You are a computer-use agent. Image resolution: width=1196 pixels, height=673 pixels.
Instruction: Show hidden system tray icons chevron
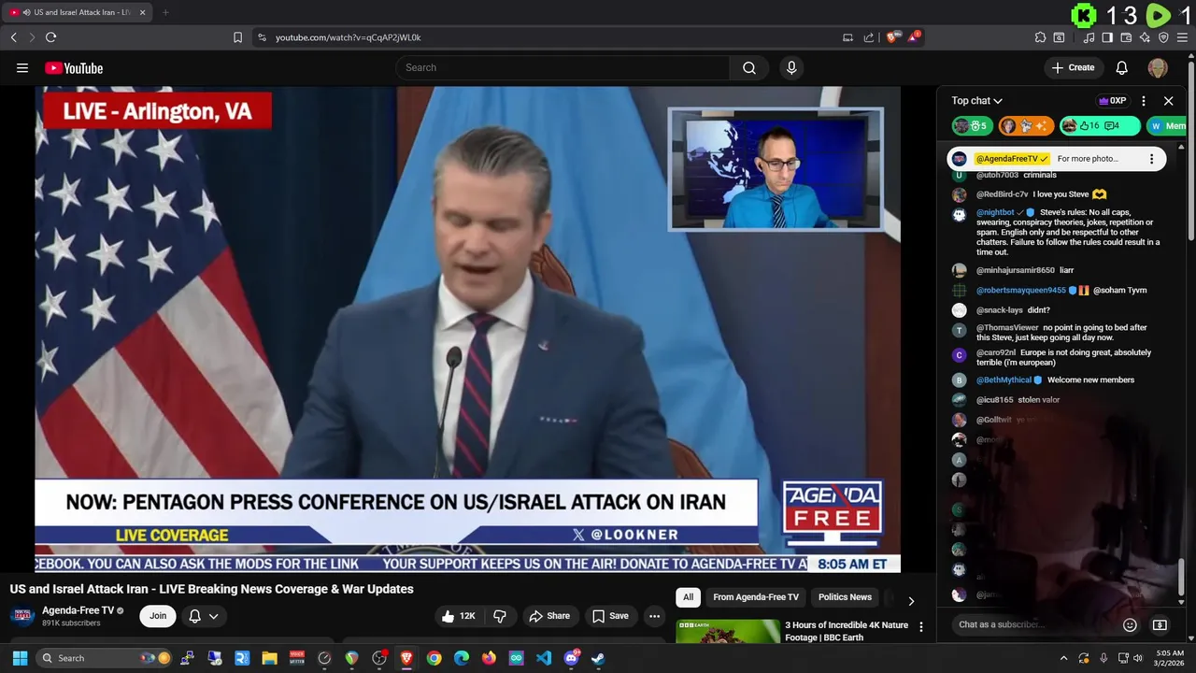point(1063,658)
